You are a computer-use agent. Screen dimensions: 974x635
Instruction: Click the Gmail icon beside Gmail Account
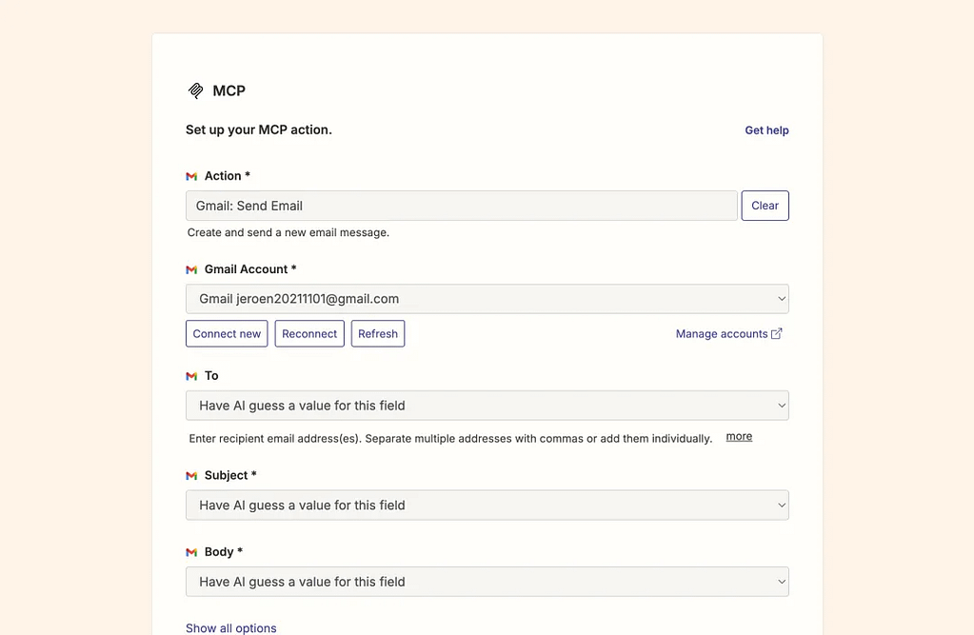point(191,269)
